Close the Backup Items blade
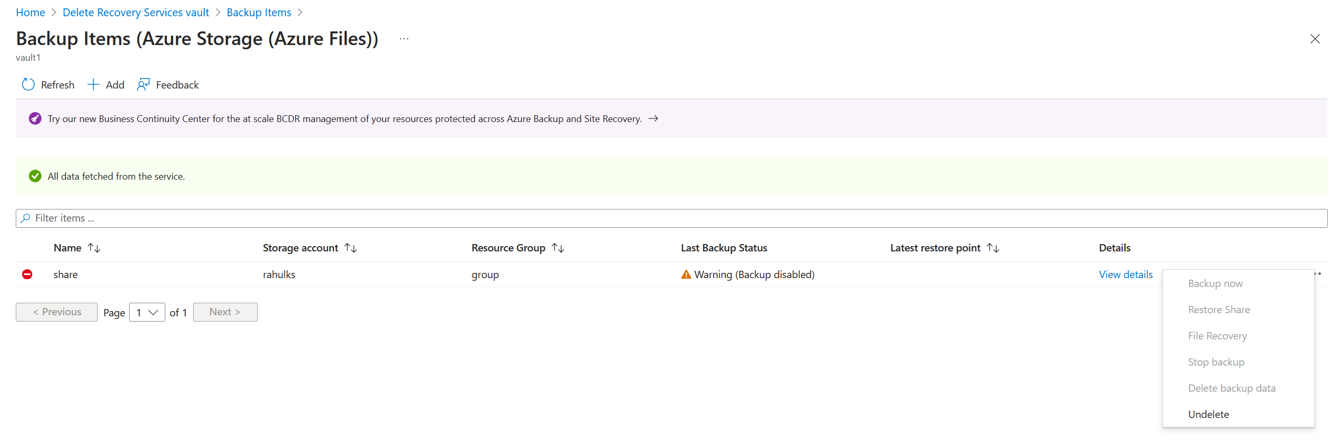Image resolution: width=1343 pixels, height=441 pixels. [x=1315, y=39]
